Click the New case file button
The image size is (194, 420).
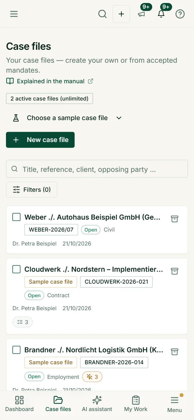pos(40,140)
